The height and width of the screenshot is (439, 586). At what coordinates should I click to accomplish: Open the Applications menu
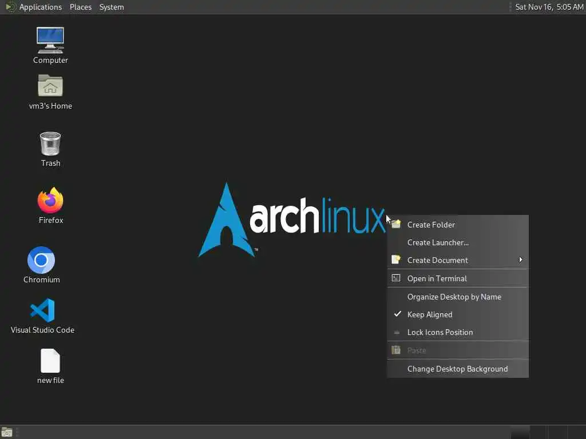pos(41,7)
